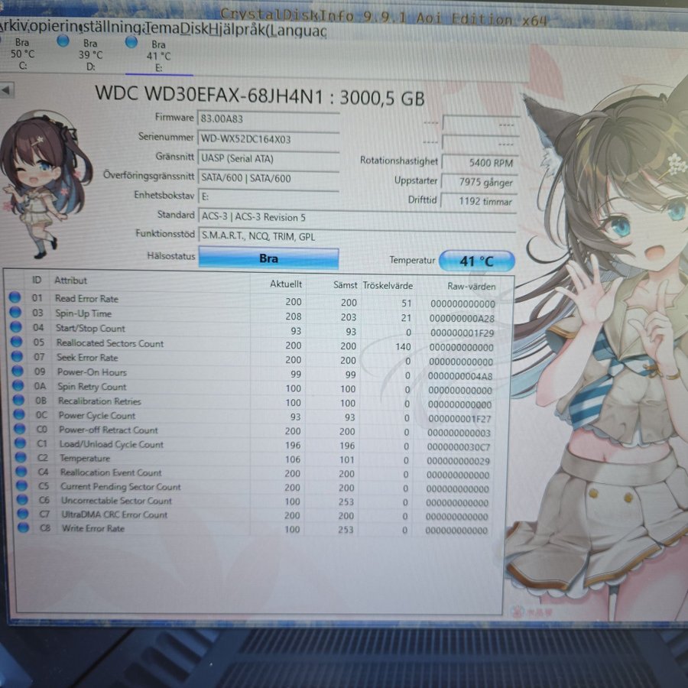This screenshot has width=688, height=688.
Task: Click the ID column header
Action: click(x=37, y=280)
